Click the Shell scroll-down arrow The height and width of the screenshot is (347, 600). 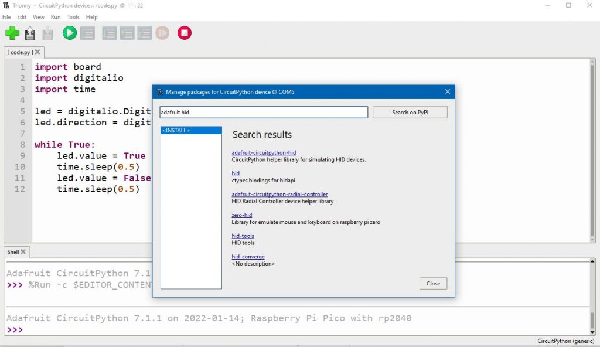[592, 332]
